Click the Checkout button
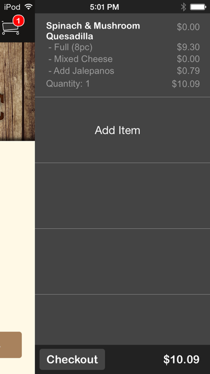 [x=72, y=359]
